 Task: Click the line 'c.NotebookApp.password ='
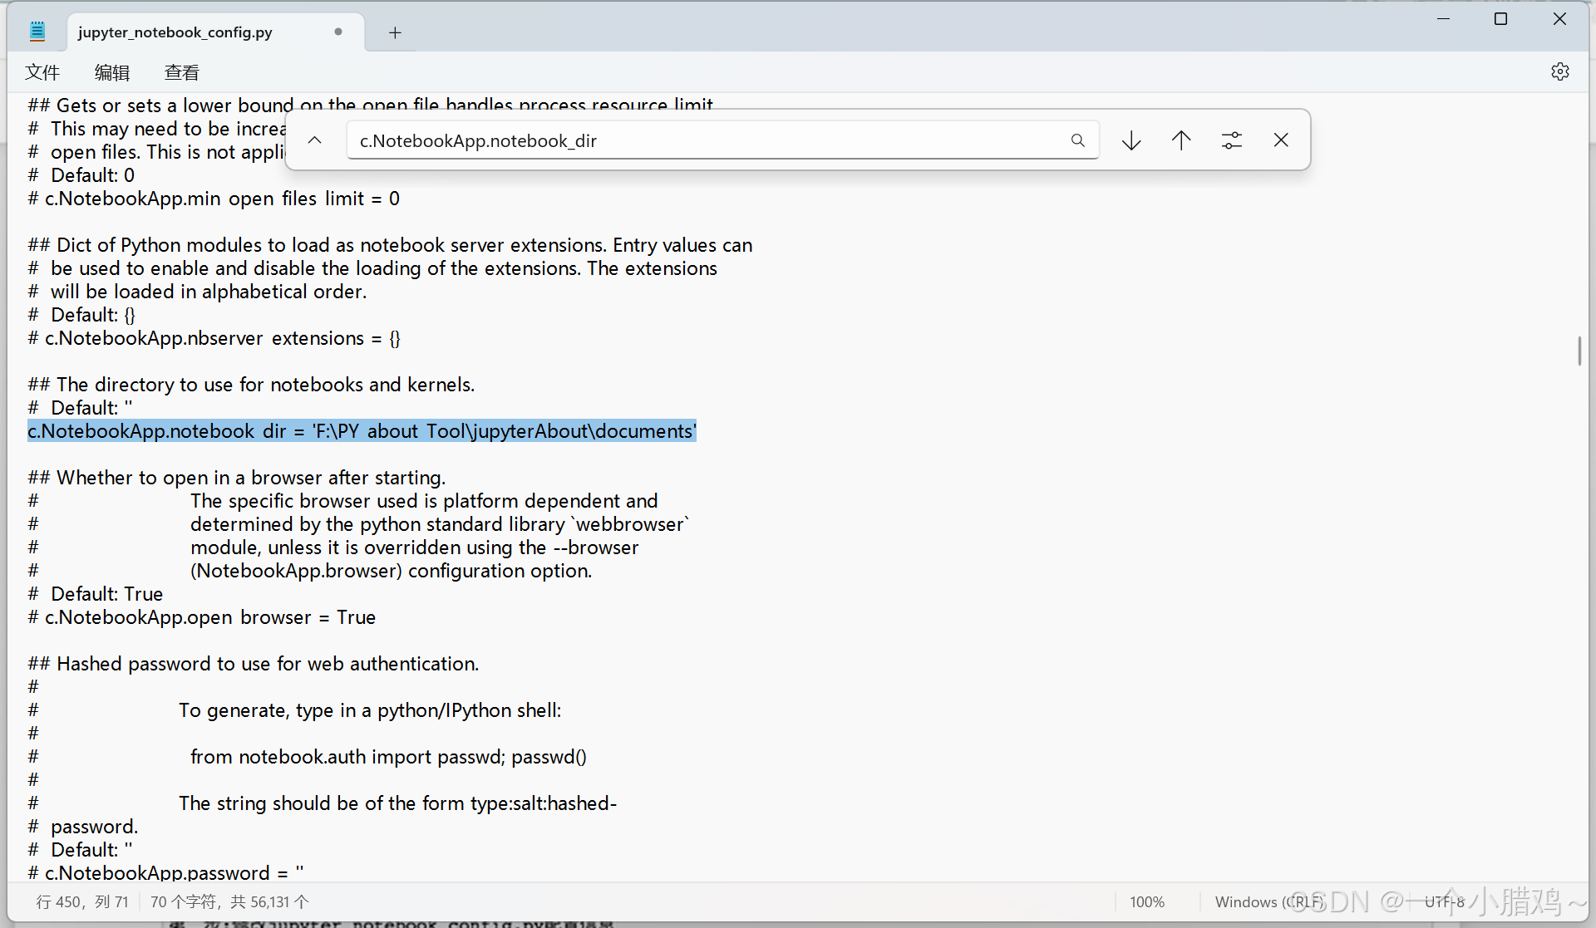166,872
